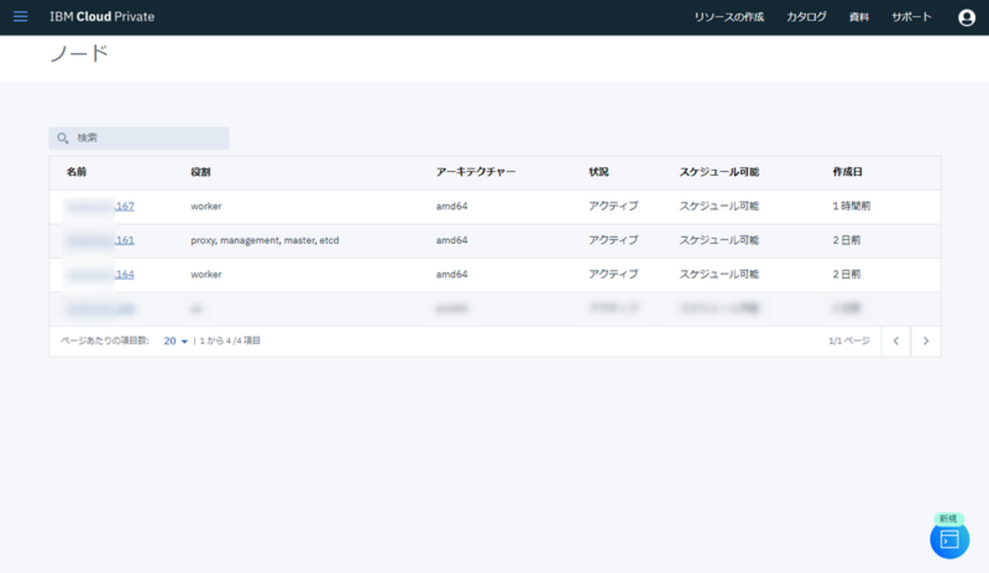Open the hamburger navigation menu

[x=21, y=17]
